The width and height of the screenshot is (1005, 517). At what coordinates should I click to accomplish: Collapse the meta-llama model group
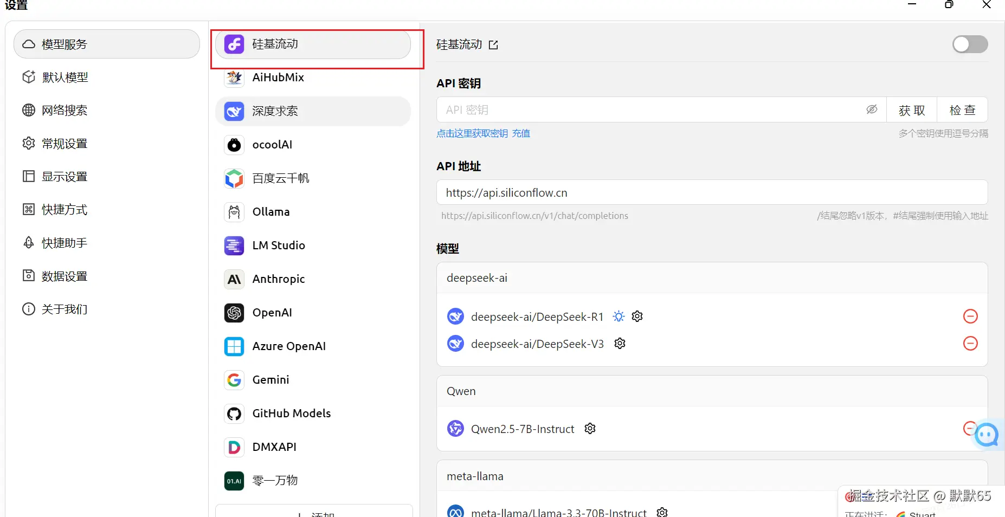tap(712, 476)
